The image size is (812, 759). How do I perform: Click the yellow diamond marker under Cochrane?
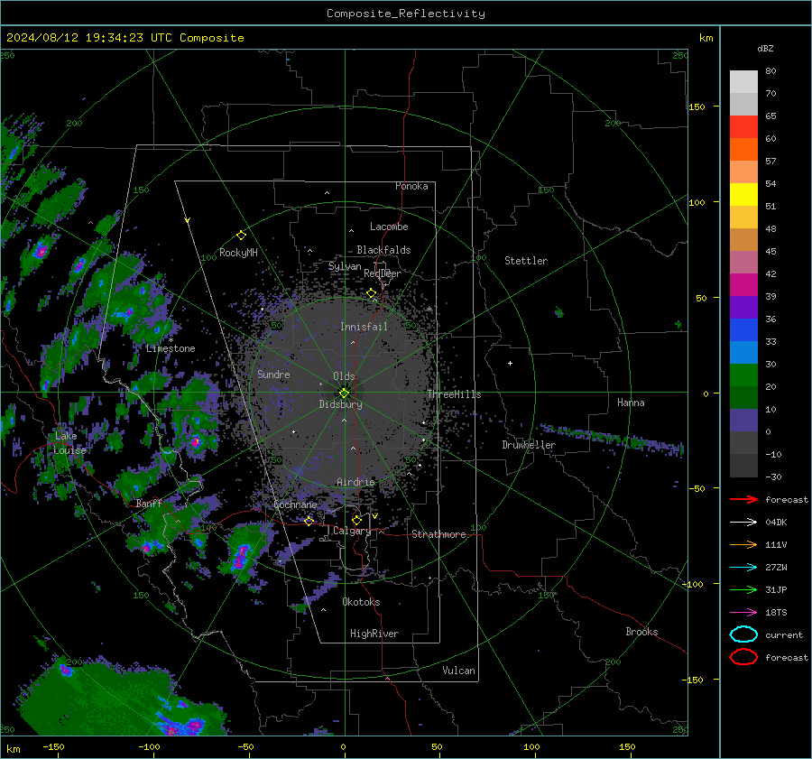click(309, 521)
